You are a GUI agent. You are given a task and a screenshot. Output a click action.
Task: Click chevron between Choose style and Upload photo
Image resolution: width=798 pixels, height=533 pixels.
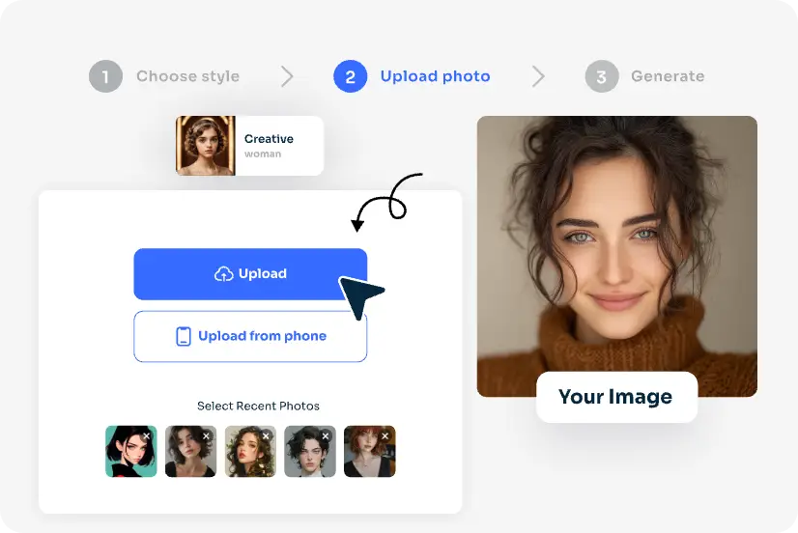point(287,76)
